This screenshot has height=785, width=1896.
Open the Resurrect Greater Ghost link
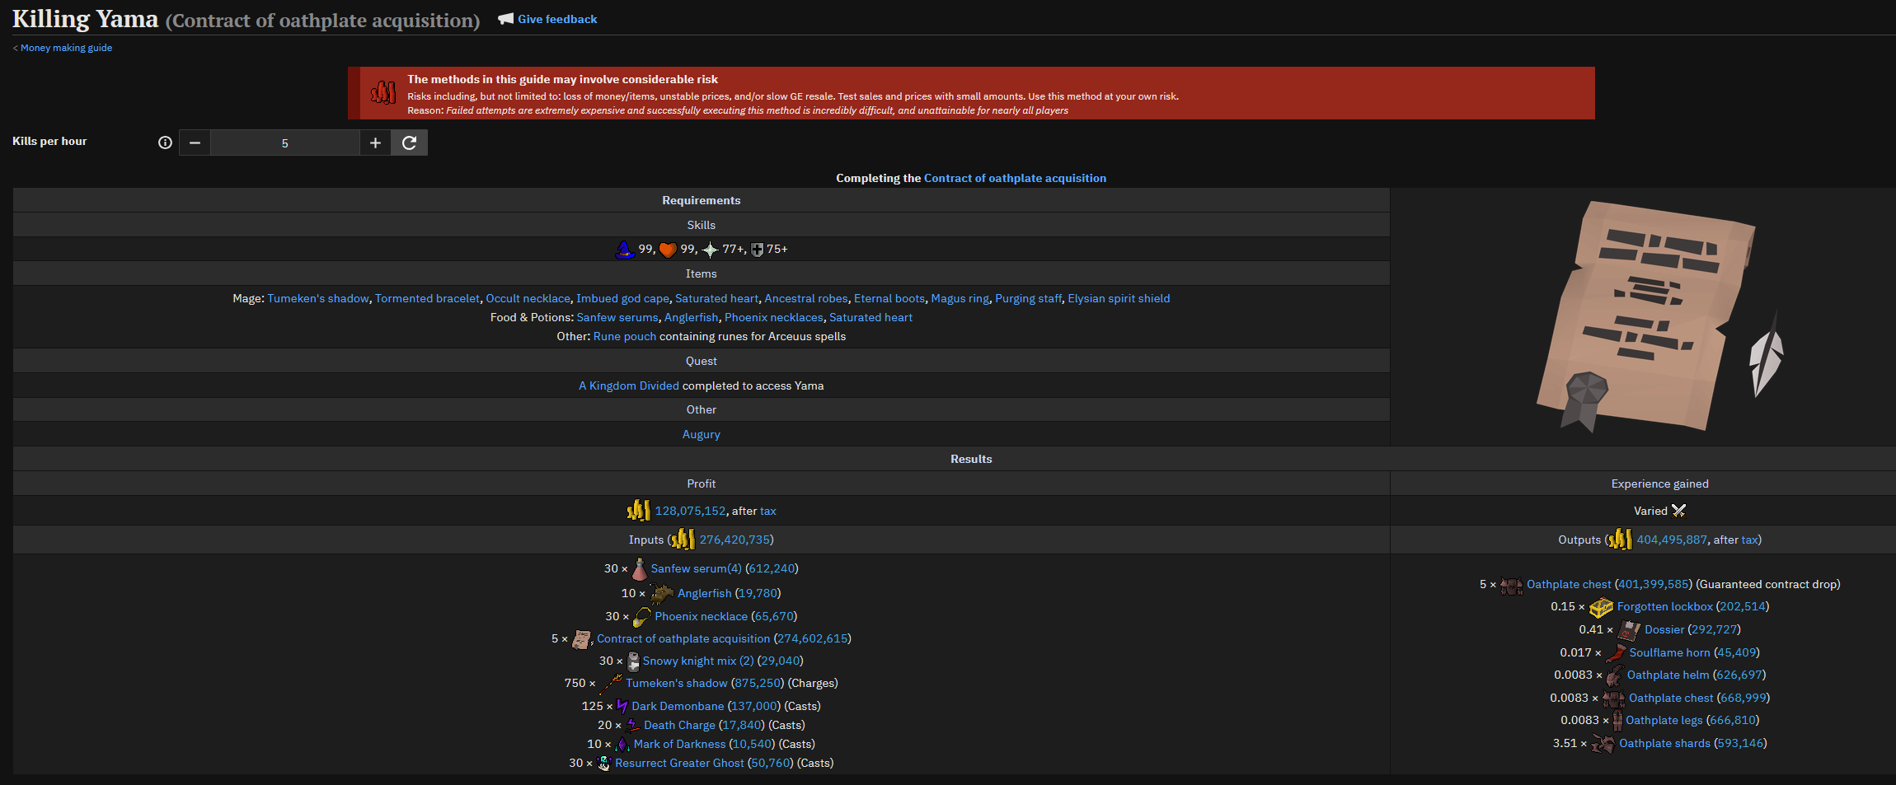[x=679, y=763]
